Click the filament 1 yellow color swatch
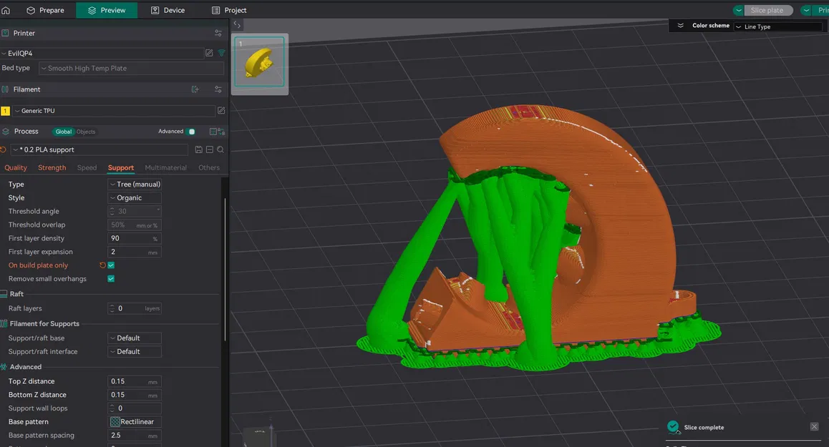The height and width of the screenshot is (447, 829). (5, 110)
